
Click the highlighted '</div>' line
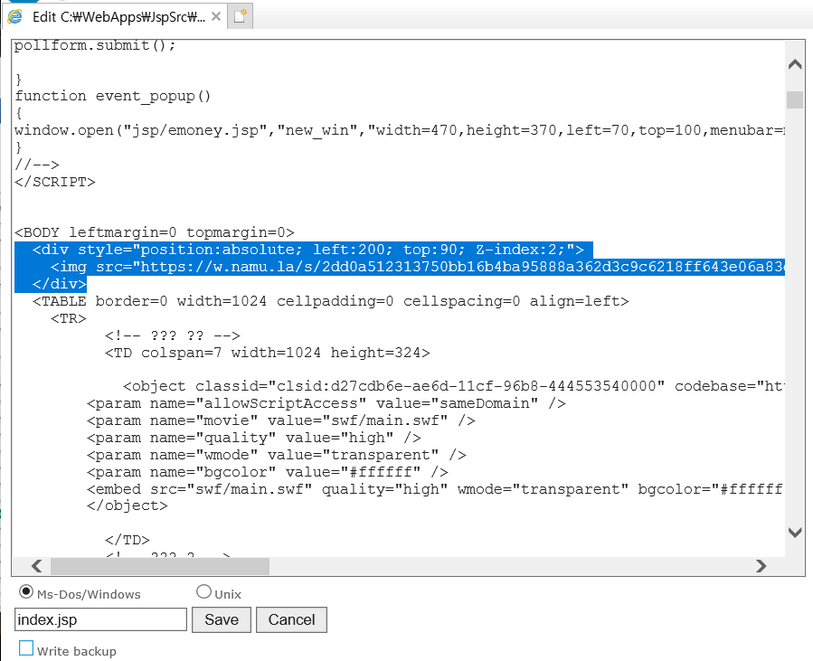coord(59,284)
